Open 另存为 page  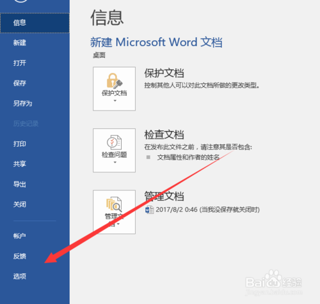pos(35,103)
